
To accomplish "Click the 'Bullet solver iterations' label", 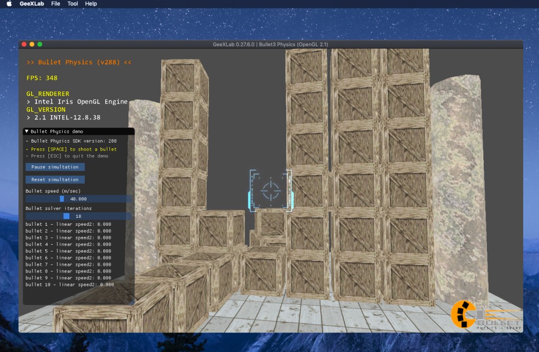I will click(x=58, y=208).
